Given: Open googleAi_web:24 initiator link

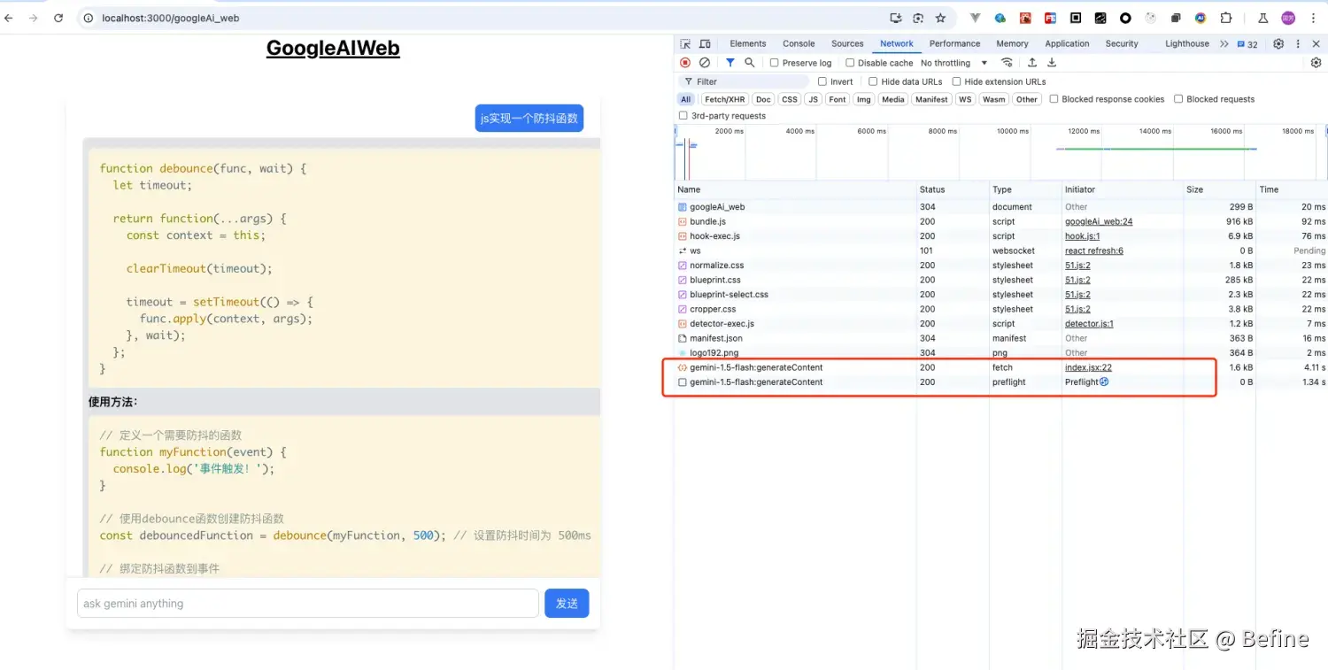Looking at the screenshot, I should [x=1099, y=221].
